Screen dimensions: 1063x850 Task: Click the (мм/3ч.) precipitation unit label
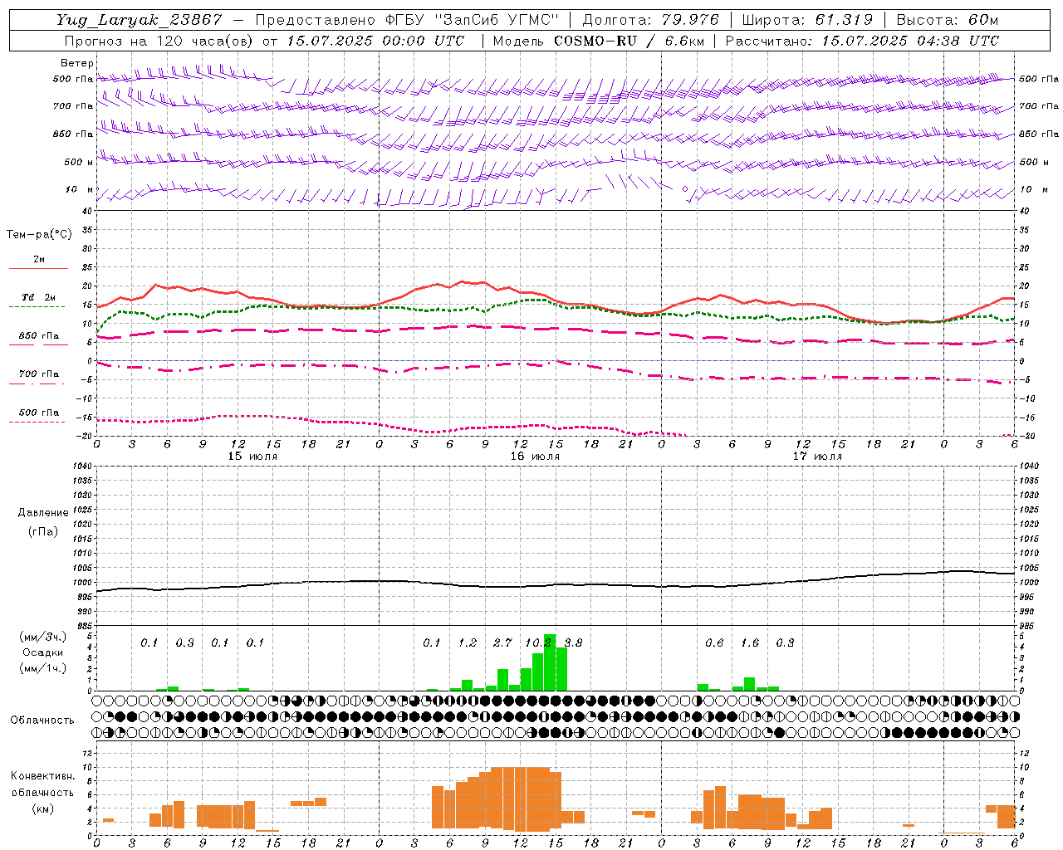tap(43, 637)
